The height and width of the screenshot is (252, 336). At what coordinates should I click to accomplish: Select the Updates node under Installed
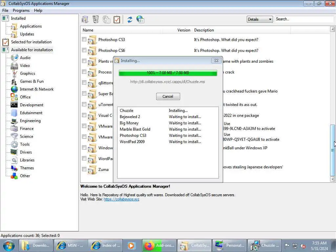[27, 34]
